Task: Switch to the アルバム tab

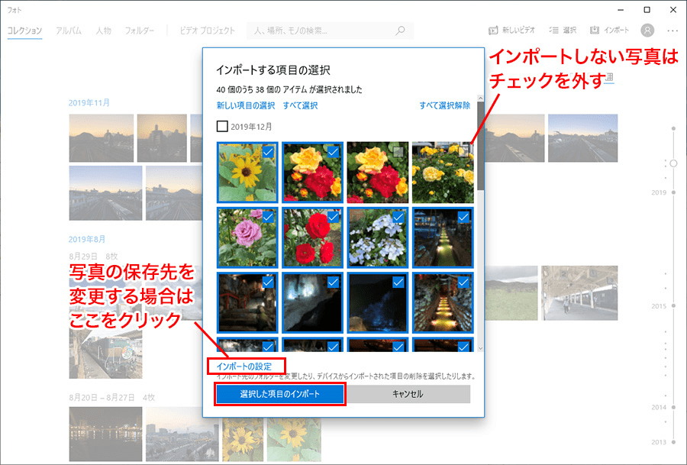Action: (69, 31)
